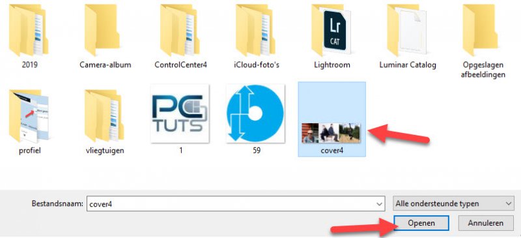The image size is (521, 238).
Task: Click the 'Camera-album' name label
Action: pos(106,65)
